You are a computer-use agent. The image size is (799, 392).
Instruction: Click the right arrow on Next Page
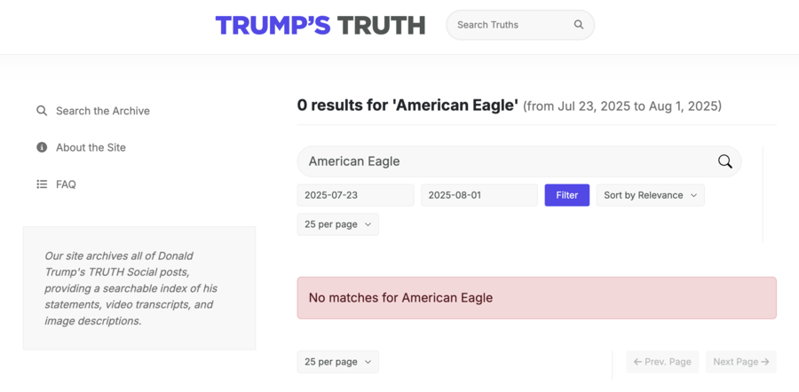coord(765,362)
